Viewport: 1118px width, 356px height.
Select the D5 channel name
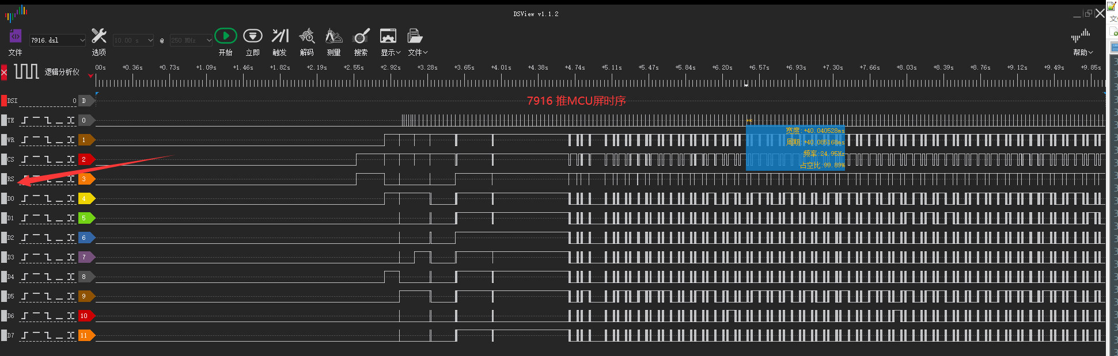11,296
